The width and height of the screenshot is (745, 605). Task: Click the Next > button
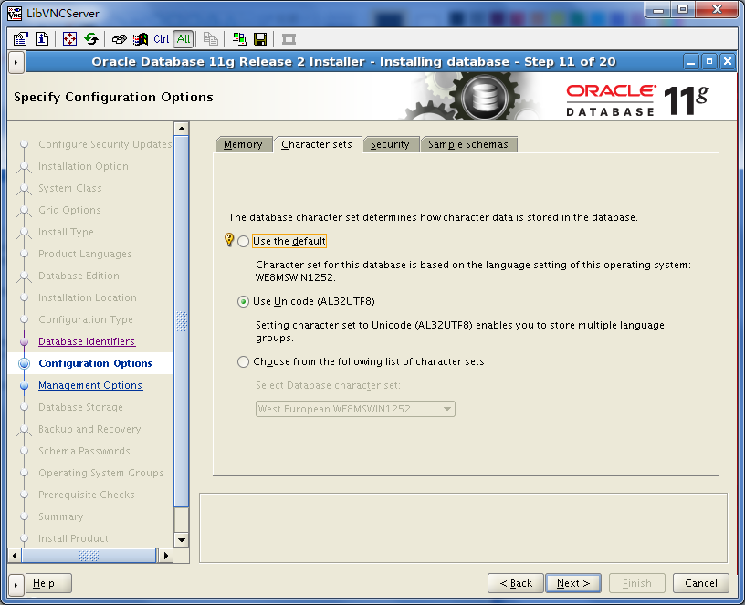coord(573,583)
